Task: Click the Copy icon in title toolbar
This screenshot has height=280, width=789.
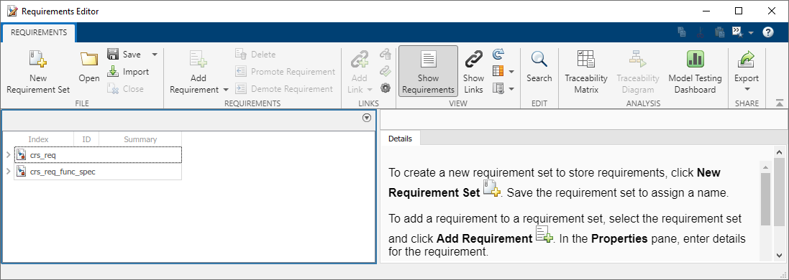Action: click(682, 32)
